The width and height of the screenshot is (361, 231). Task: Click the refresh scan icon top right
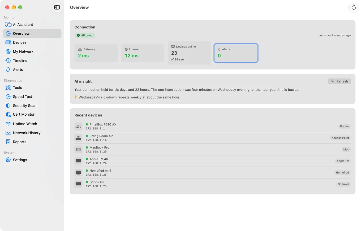coord(353,7)
